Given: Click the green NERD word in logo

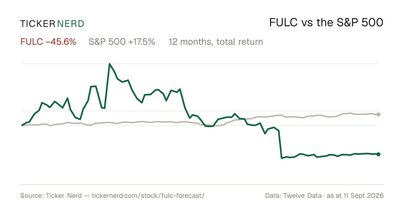Looking at the screenshot, I should (x=71, y=24).
